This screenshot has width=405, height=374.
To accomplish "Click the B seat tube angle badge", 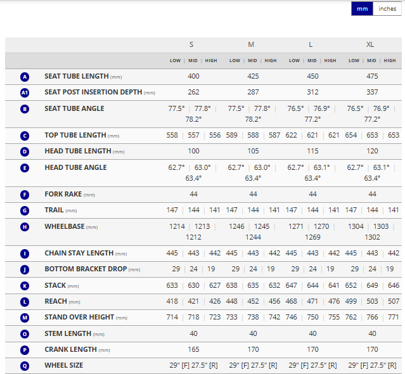I will (25, 108).
